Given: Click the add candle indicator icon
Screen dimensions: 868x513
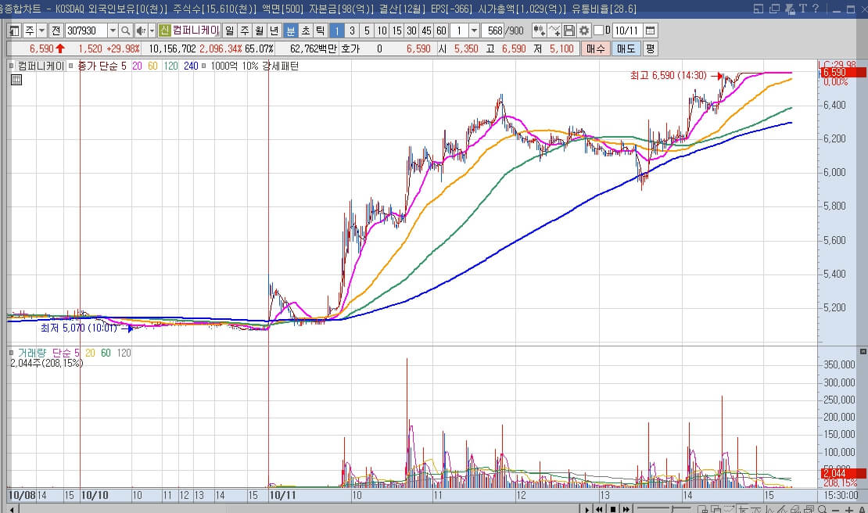Looking at the screenshot, I should (x=539, y=30).
